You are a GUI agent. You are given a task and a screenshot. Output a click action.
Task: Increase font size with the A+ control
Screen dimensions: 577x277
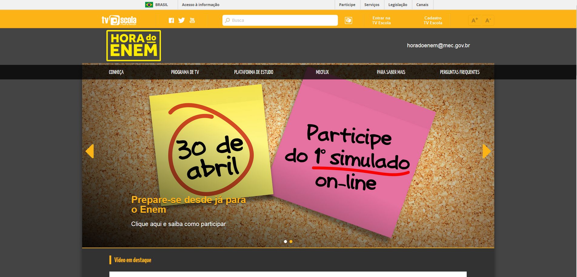pos(474,20)
